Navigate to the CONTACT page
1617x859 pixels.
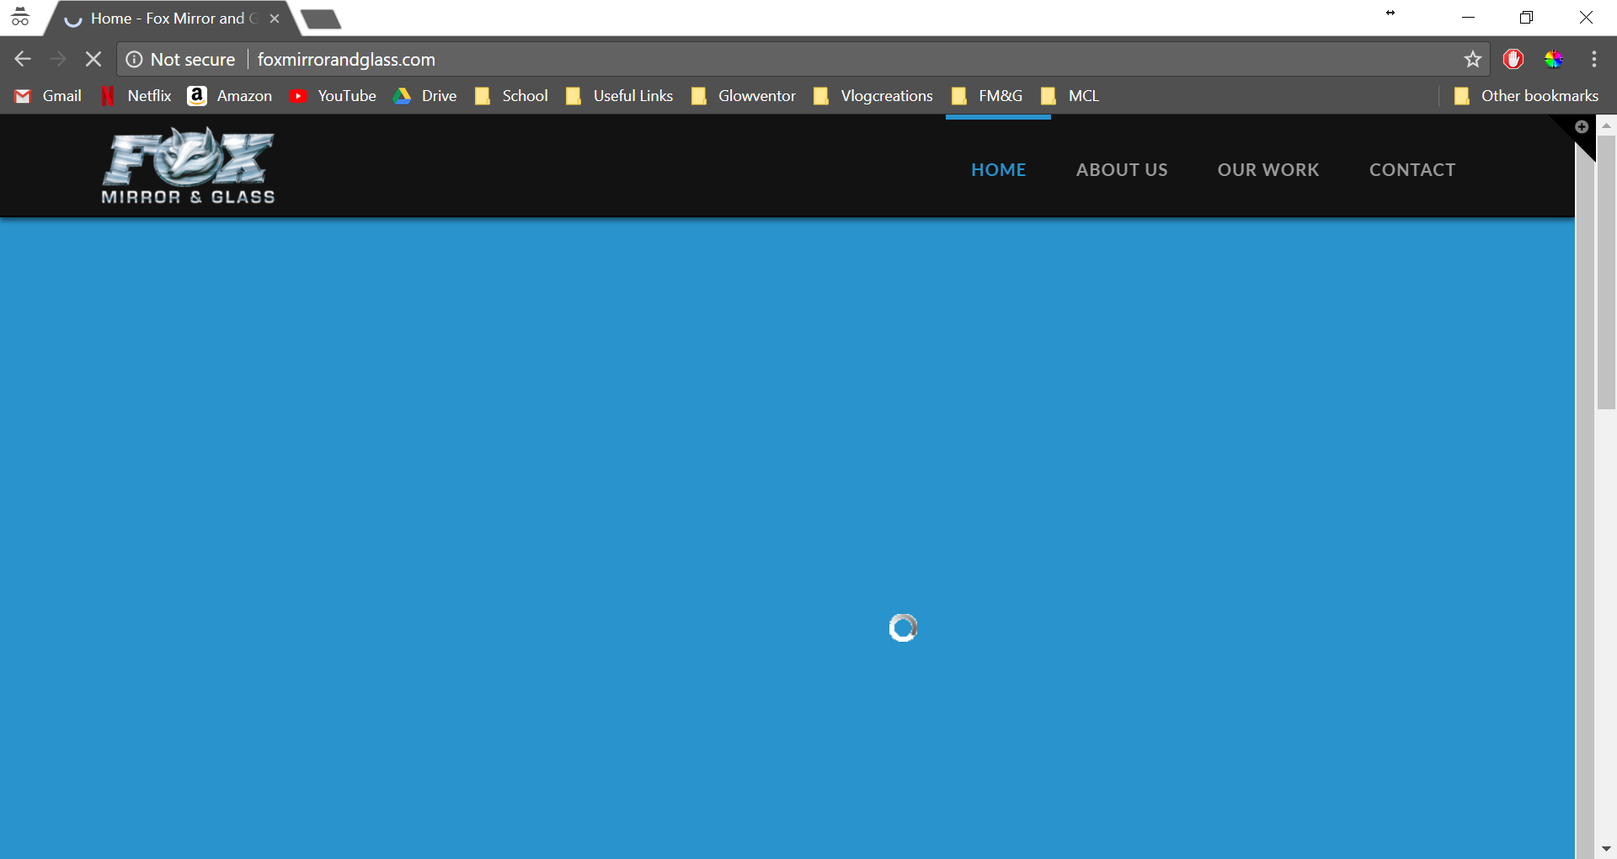point(1412,170)
